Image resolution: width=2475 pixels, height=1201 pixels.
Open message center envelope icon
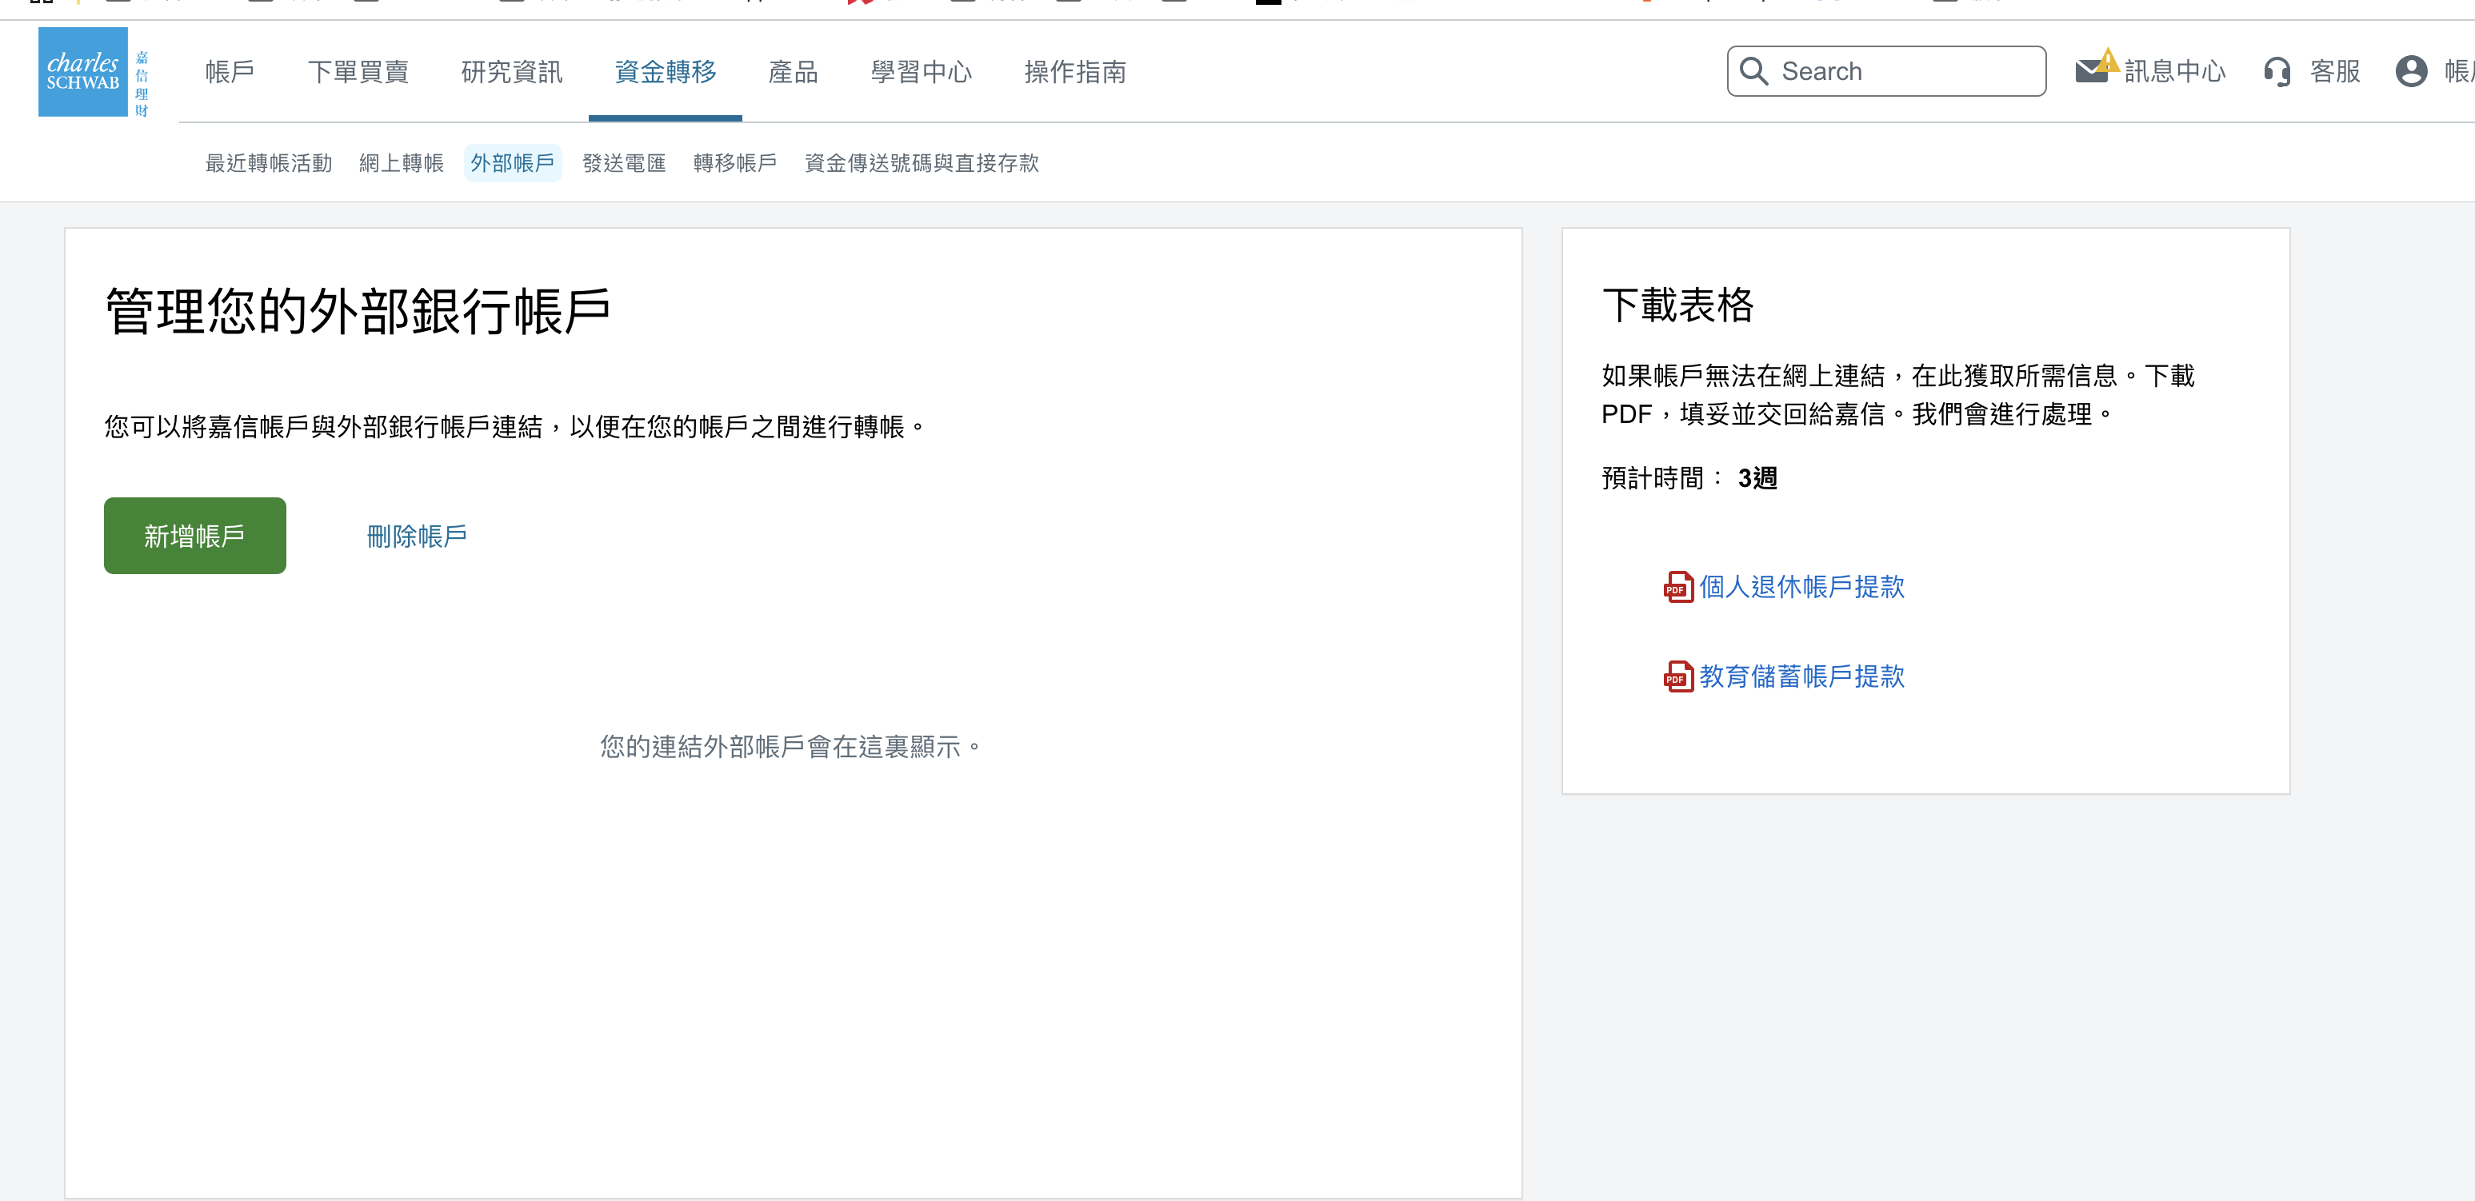tap(2093, 70)
